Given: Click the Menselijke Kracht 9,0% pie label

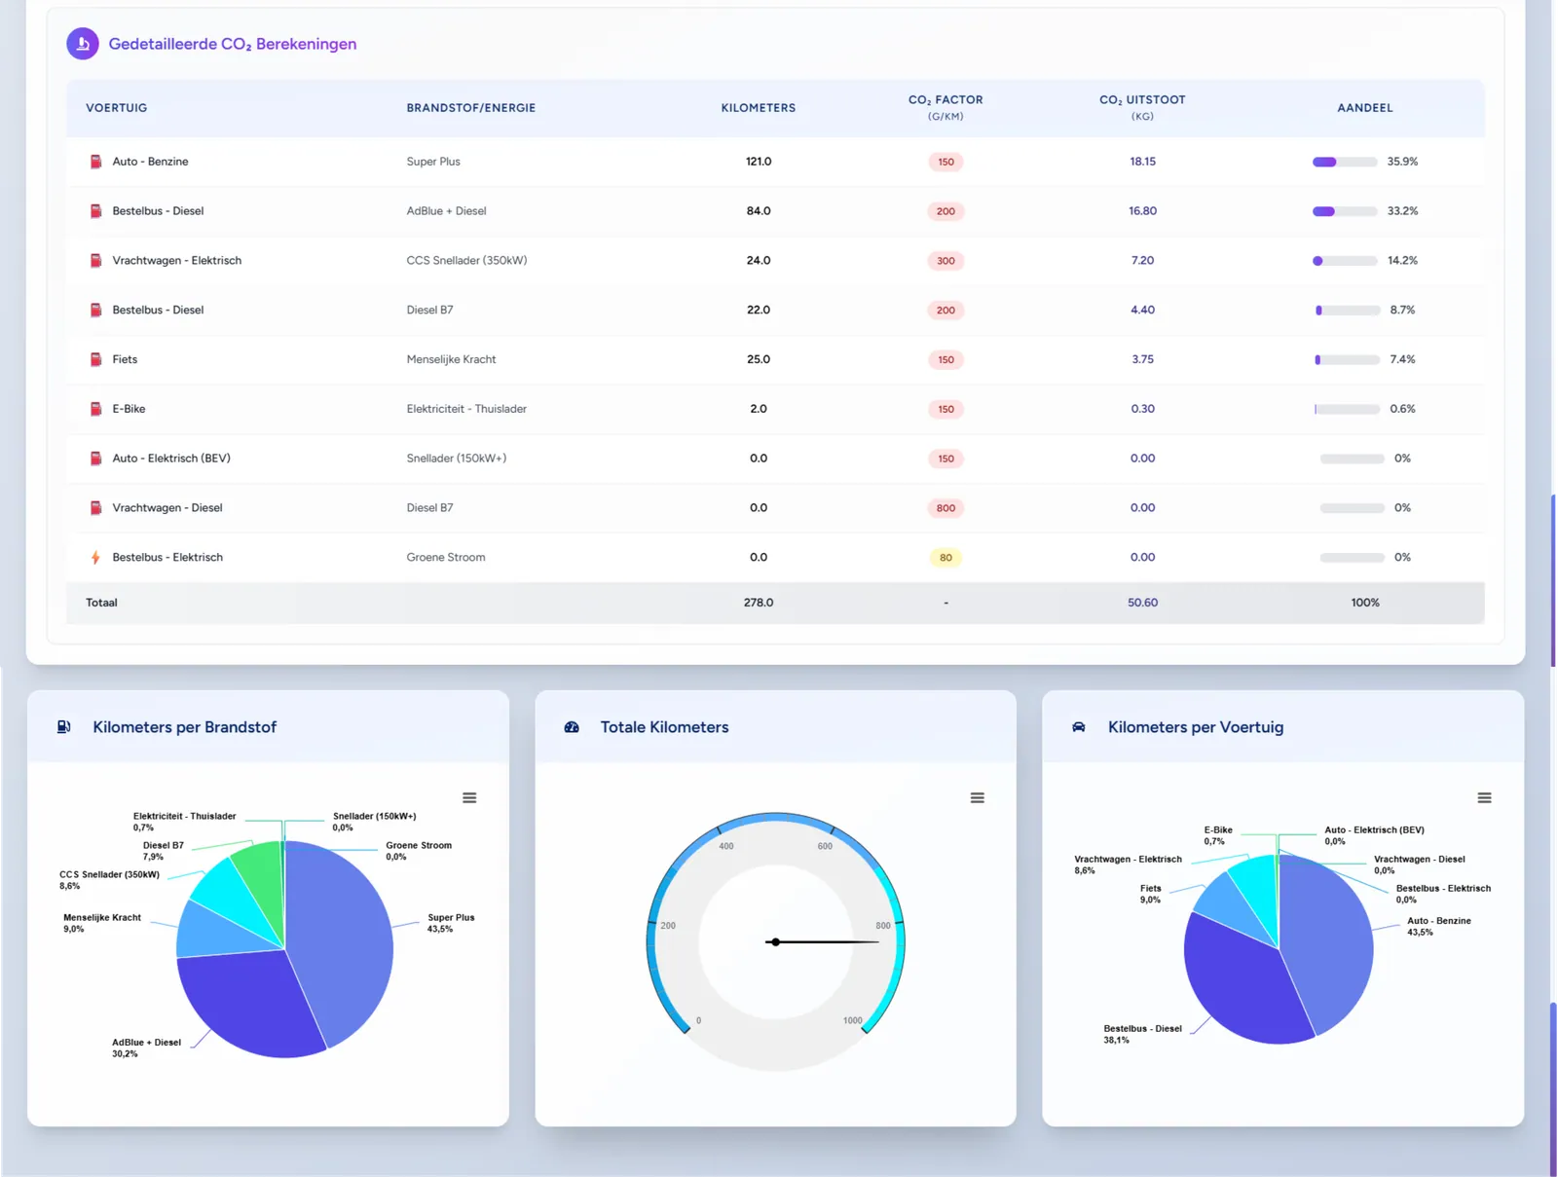Looking at the screenshot, I should [101, 923].
